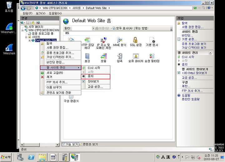Screen dimensions: 225x162
Task: Click the refresh icon in address toolbar
Action: tap(195, 8)
